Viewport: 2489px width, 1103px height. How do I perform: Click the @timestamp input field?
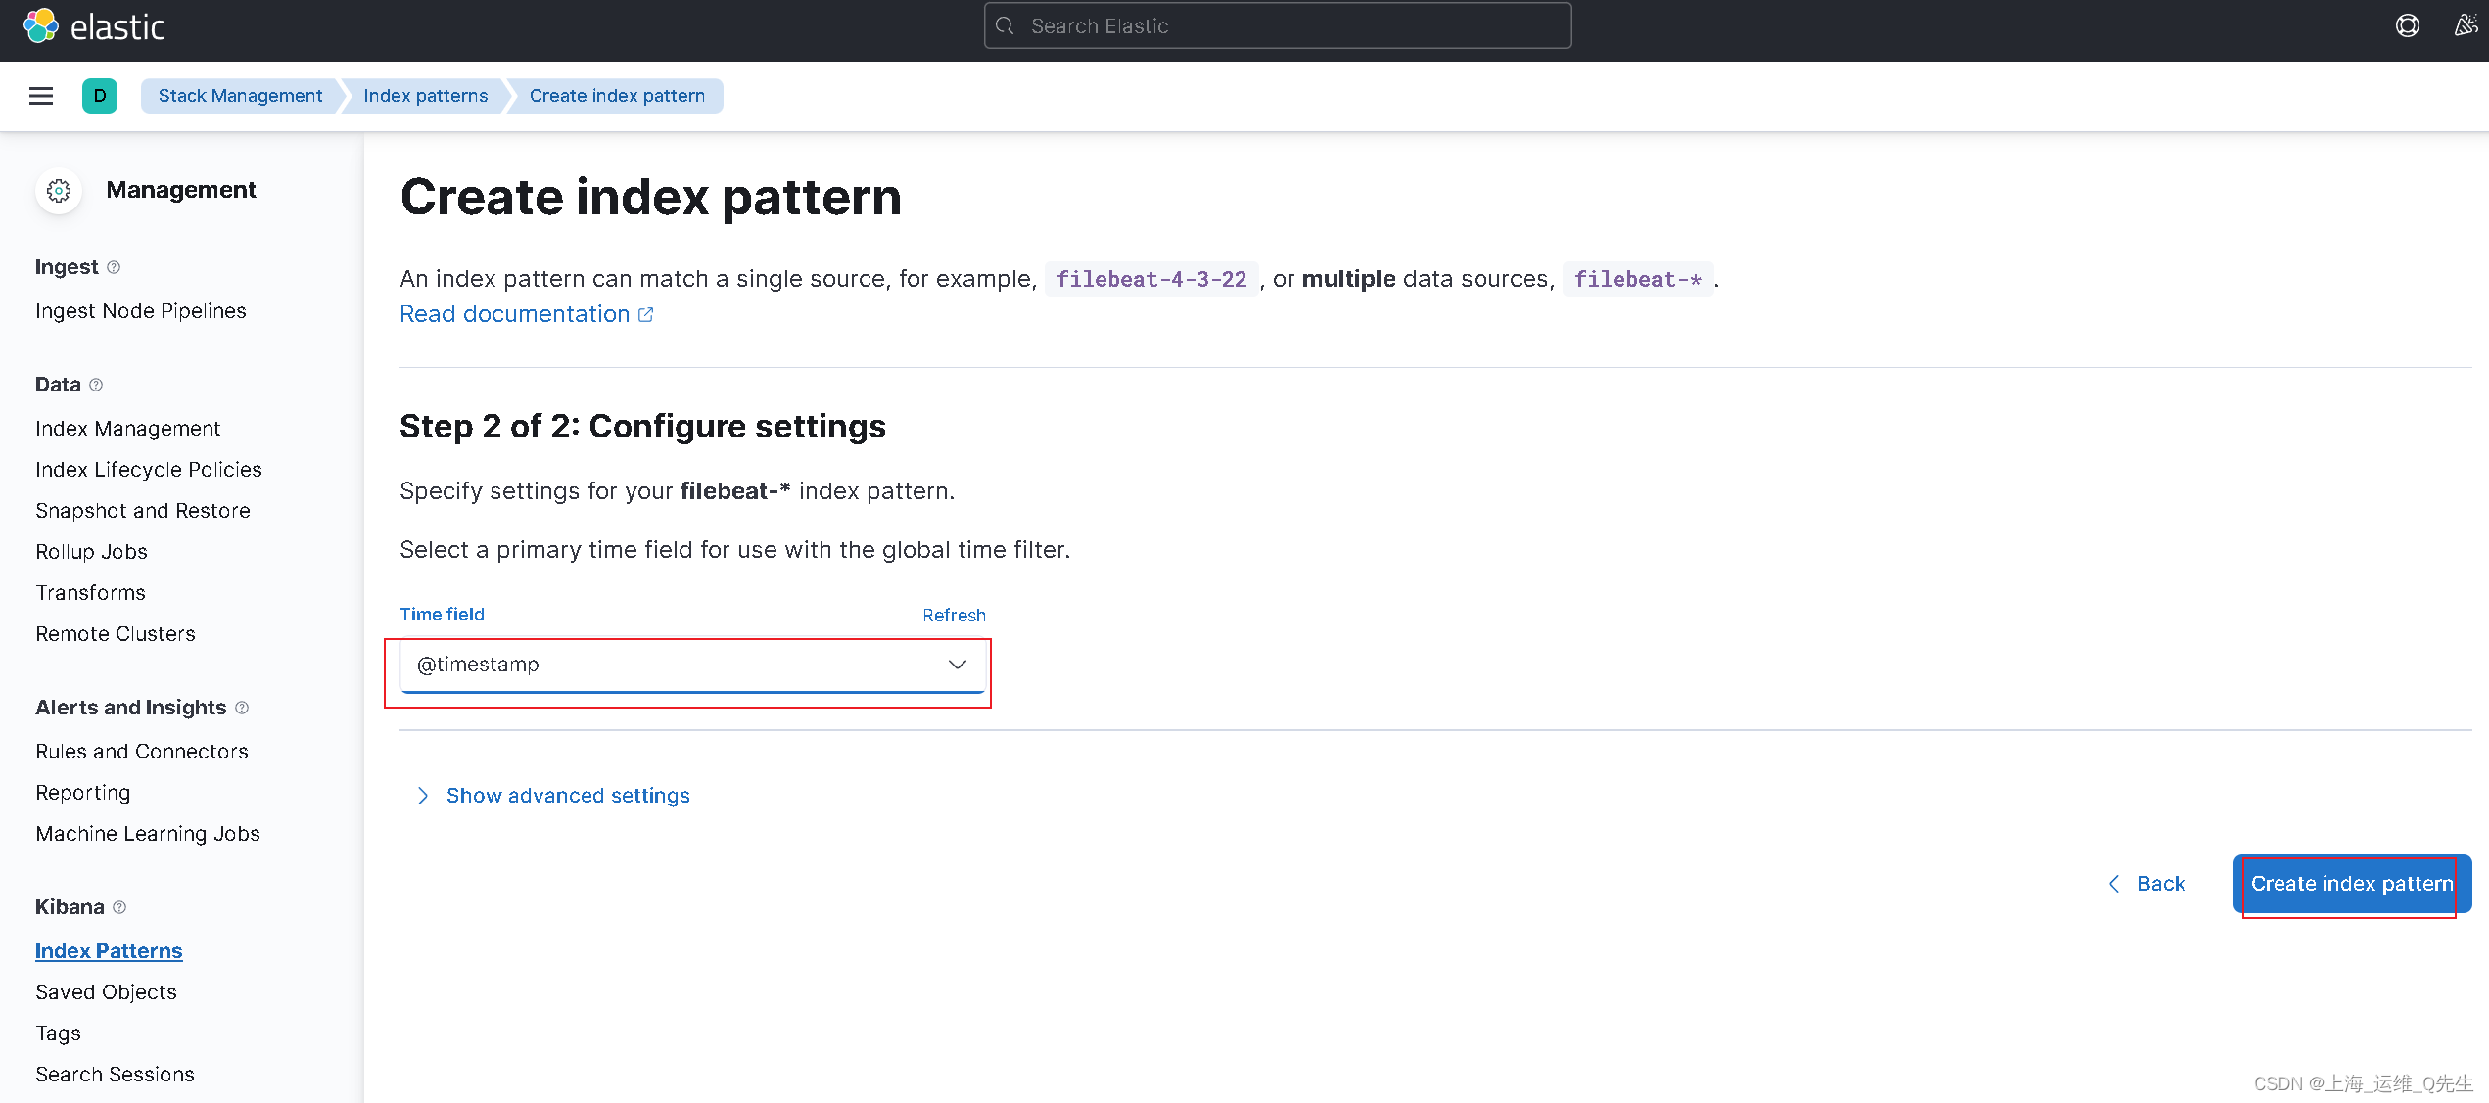[x=690, y=664]
